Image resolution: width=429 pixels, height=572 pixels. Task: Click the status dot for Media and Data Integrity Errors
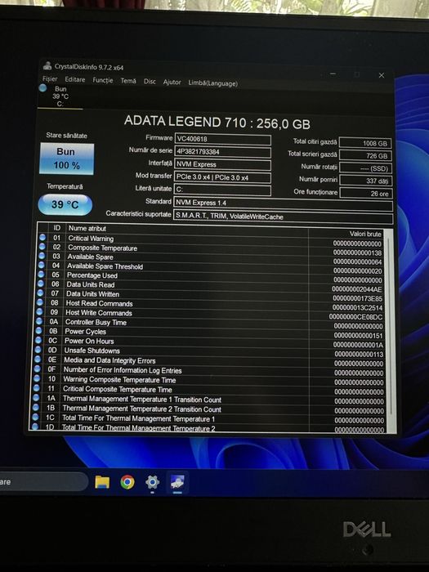point(38,359)
